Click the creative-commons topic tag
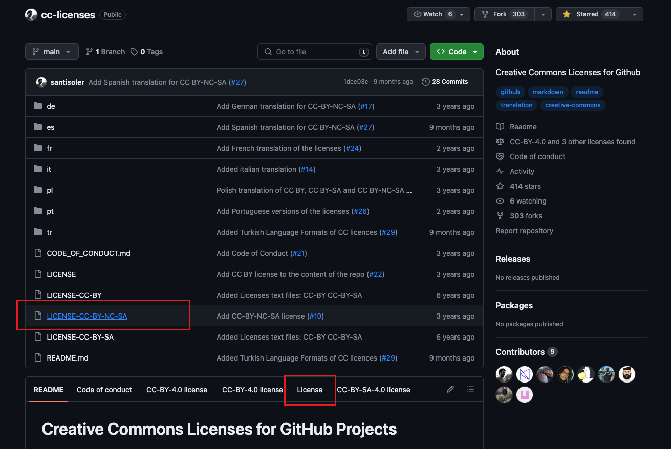Screen dimensions: 671x449 (x=573, y=105)
